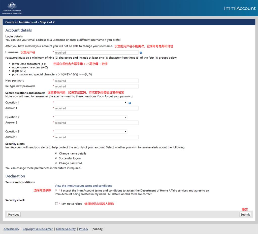Click the 'Create an ImmiAccount - Step 2 of 2' heading
Screen dimensions: 258x234
(30, 22)
